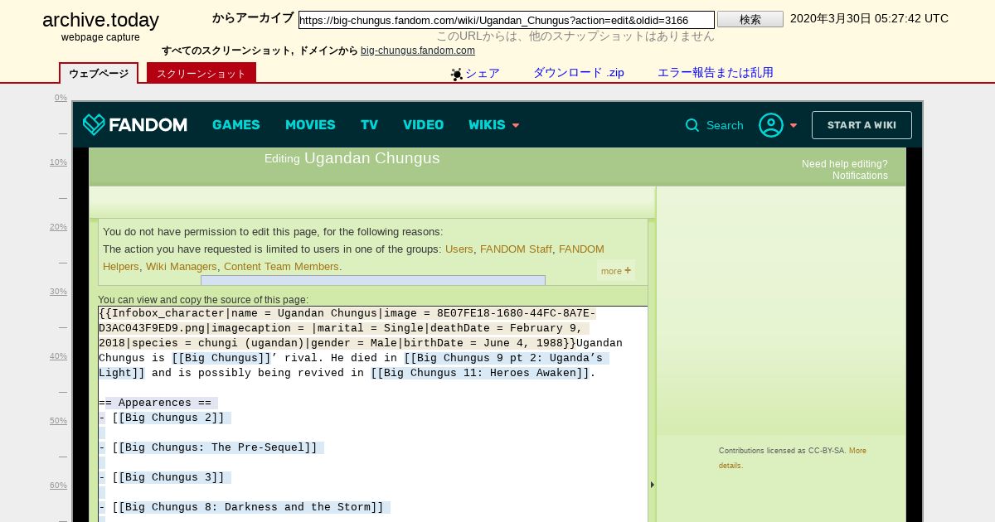The image size is (995, 522).
Task: Click Need help editing? link
Action: tap(844, 164)
